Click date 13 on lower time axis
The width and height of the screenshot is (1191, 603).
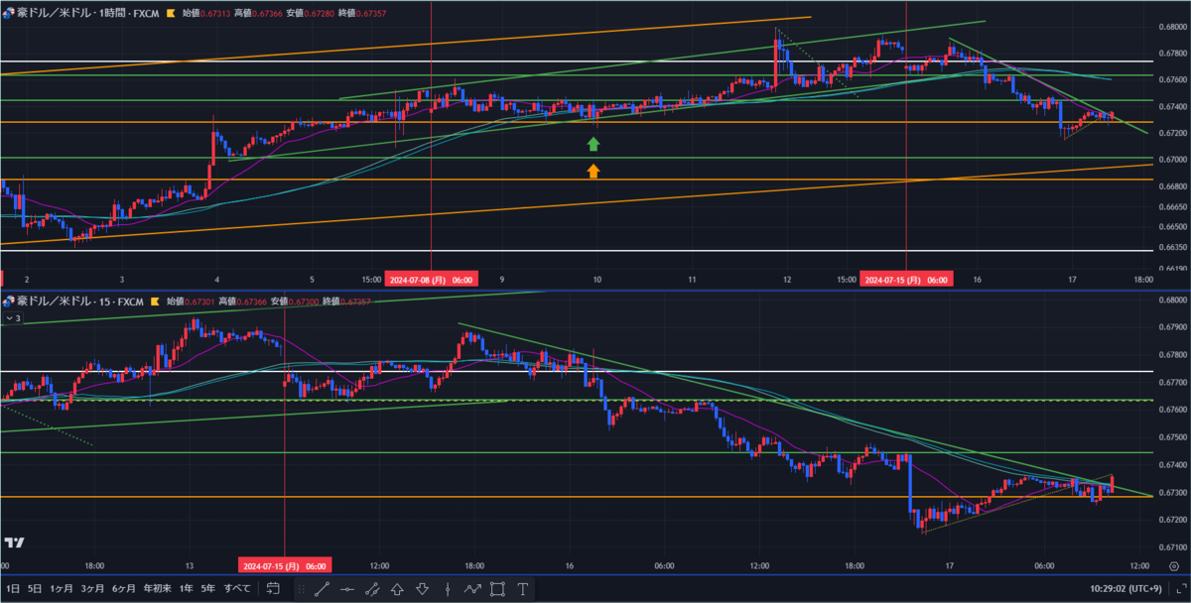coord(188,565)
